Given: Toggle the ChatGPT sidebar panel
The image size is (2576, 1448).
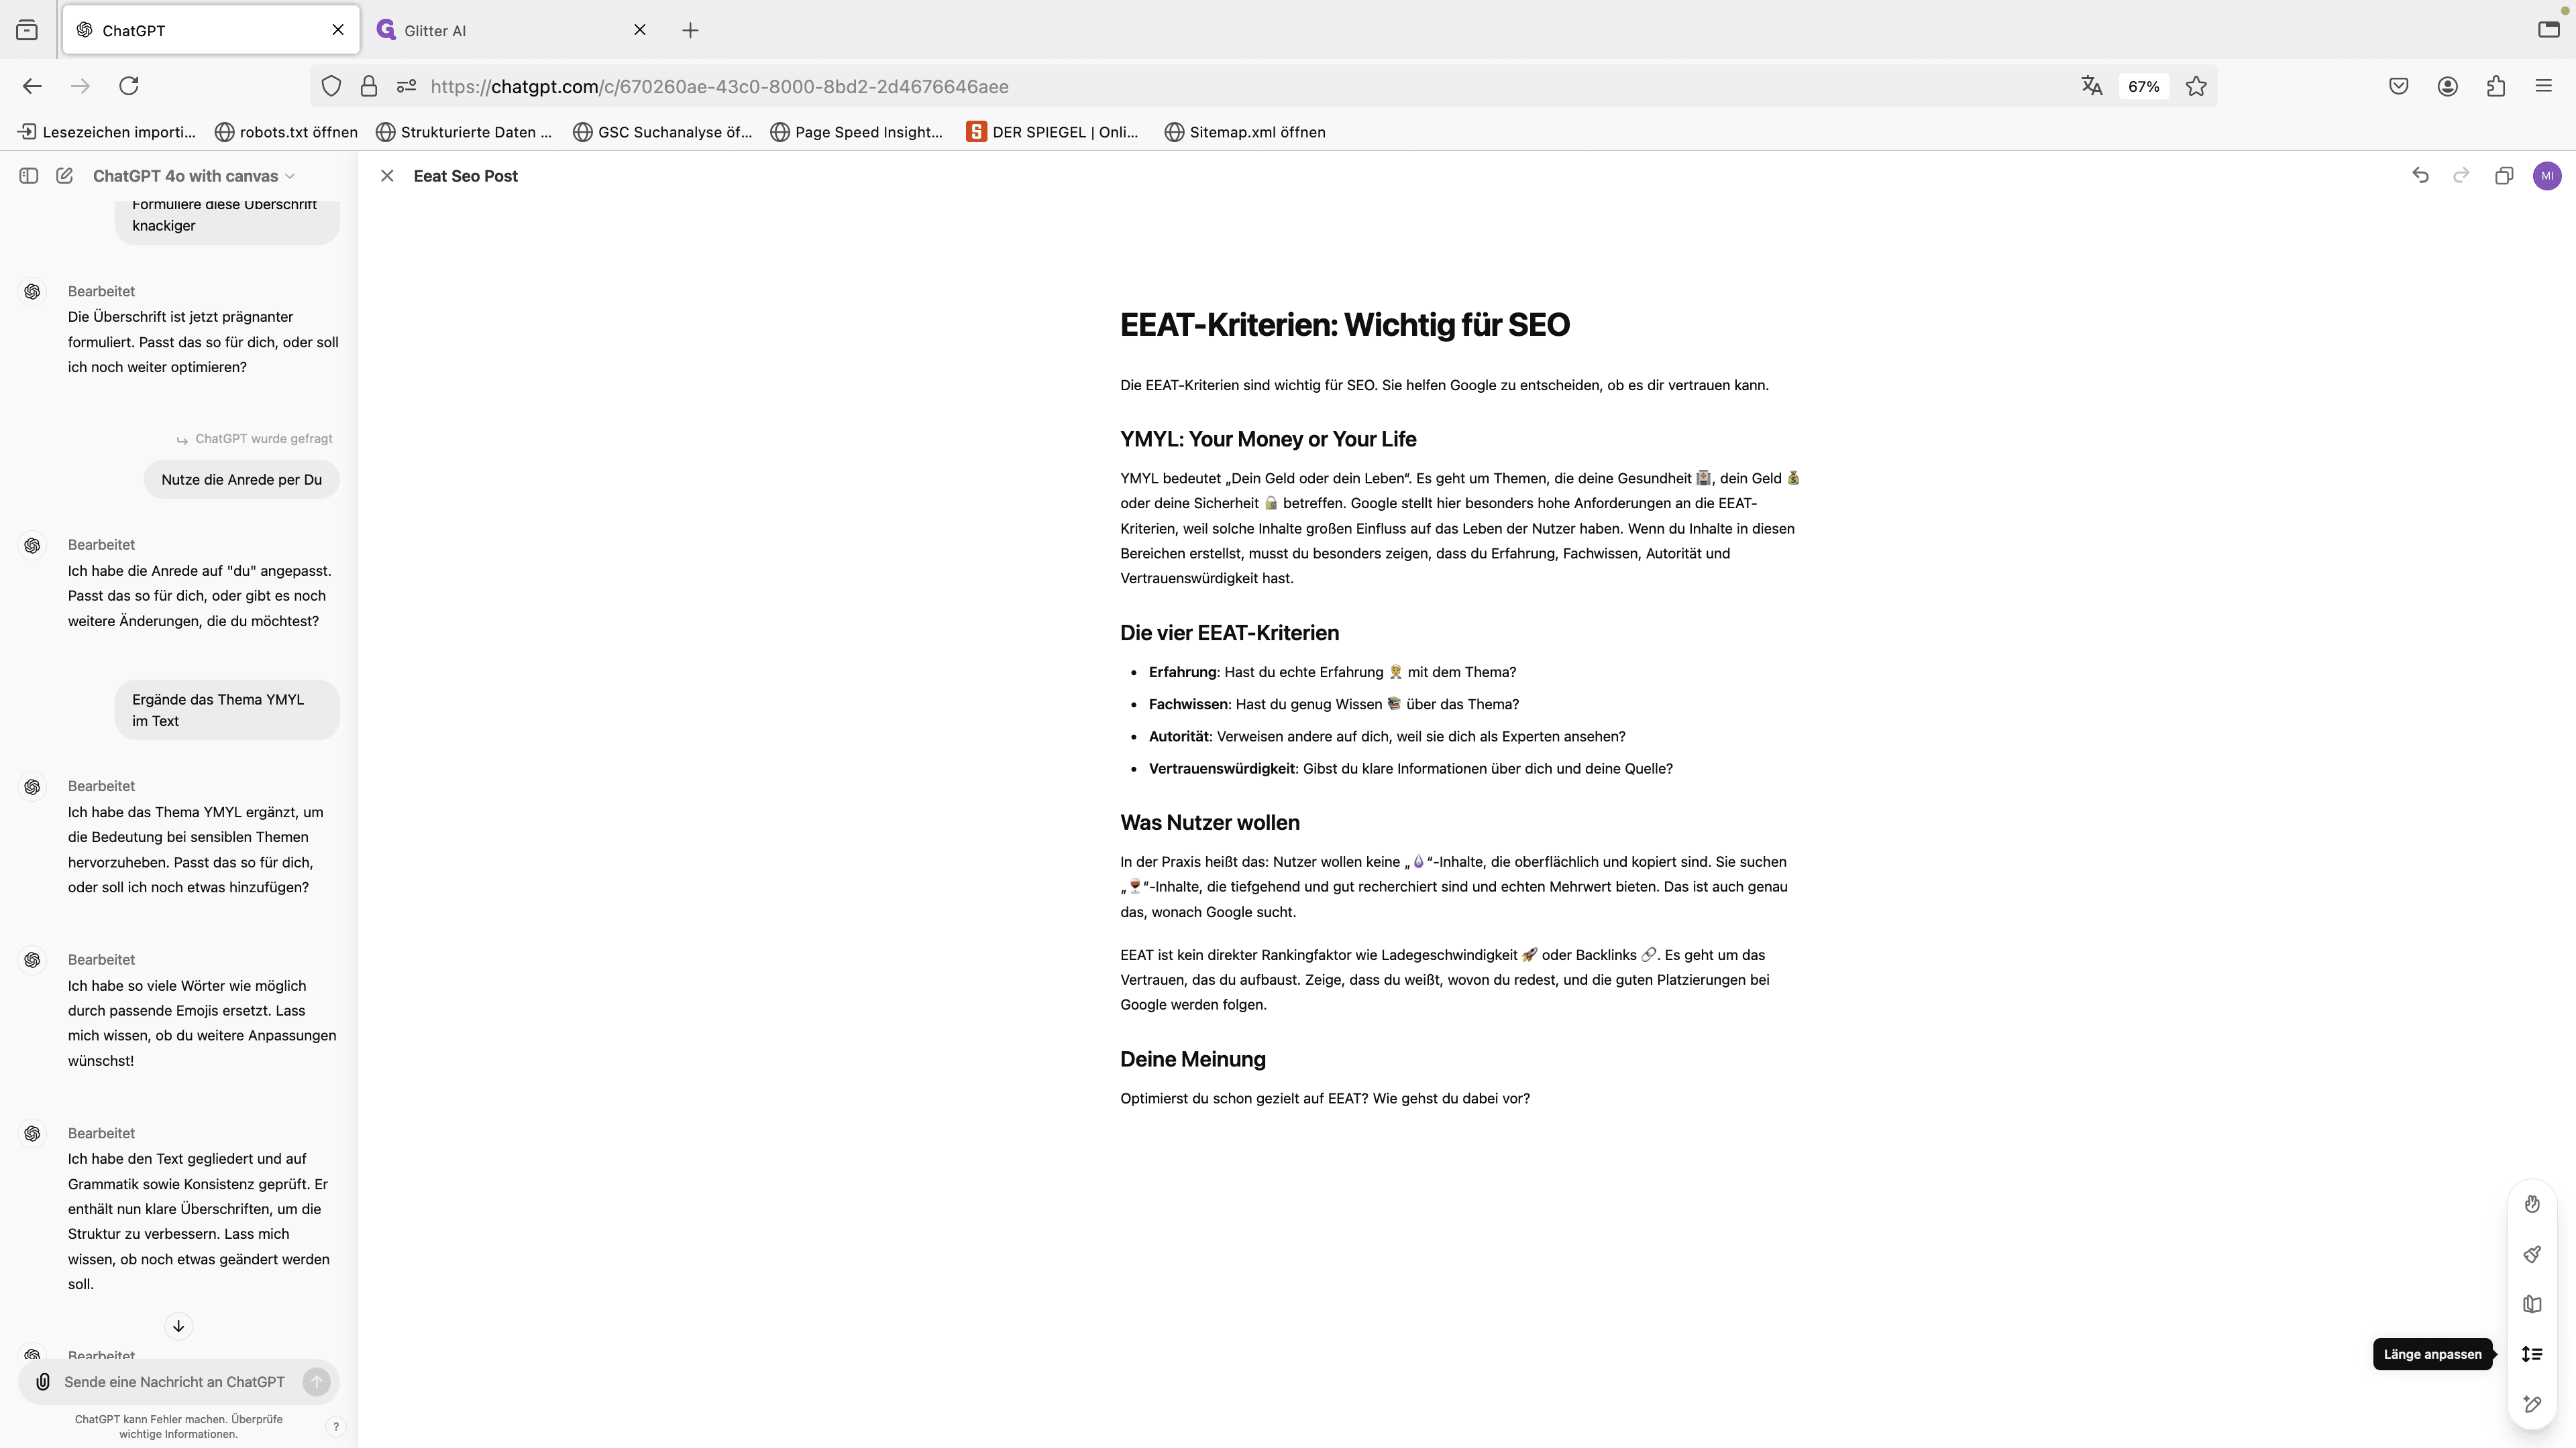Looking at the screenshot, I should click(x=29, y=176).
